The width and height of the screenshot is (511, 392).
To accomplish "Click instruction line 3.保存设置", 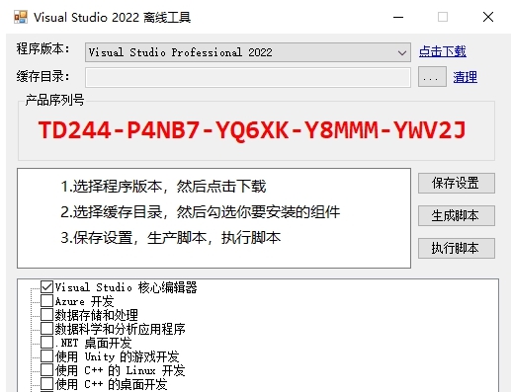I will pos(171,238).
